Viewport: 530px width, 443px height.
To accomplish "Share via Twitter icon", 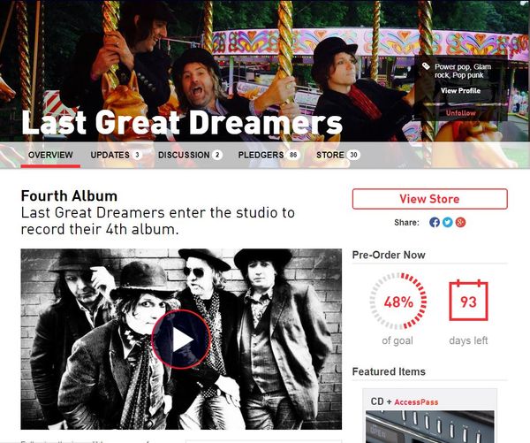I will (448, 222).
